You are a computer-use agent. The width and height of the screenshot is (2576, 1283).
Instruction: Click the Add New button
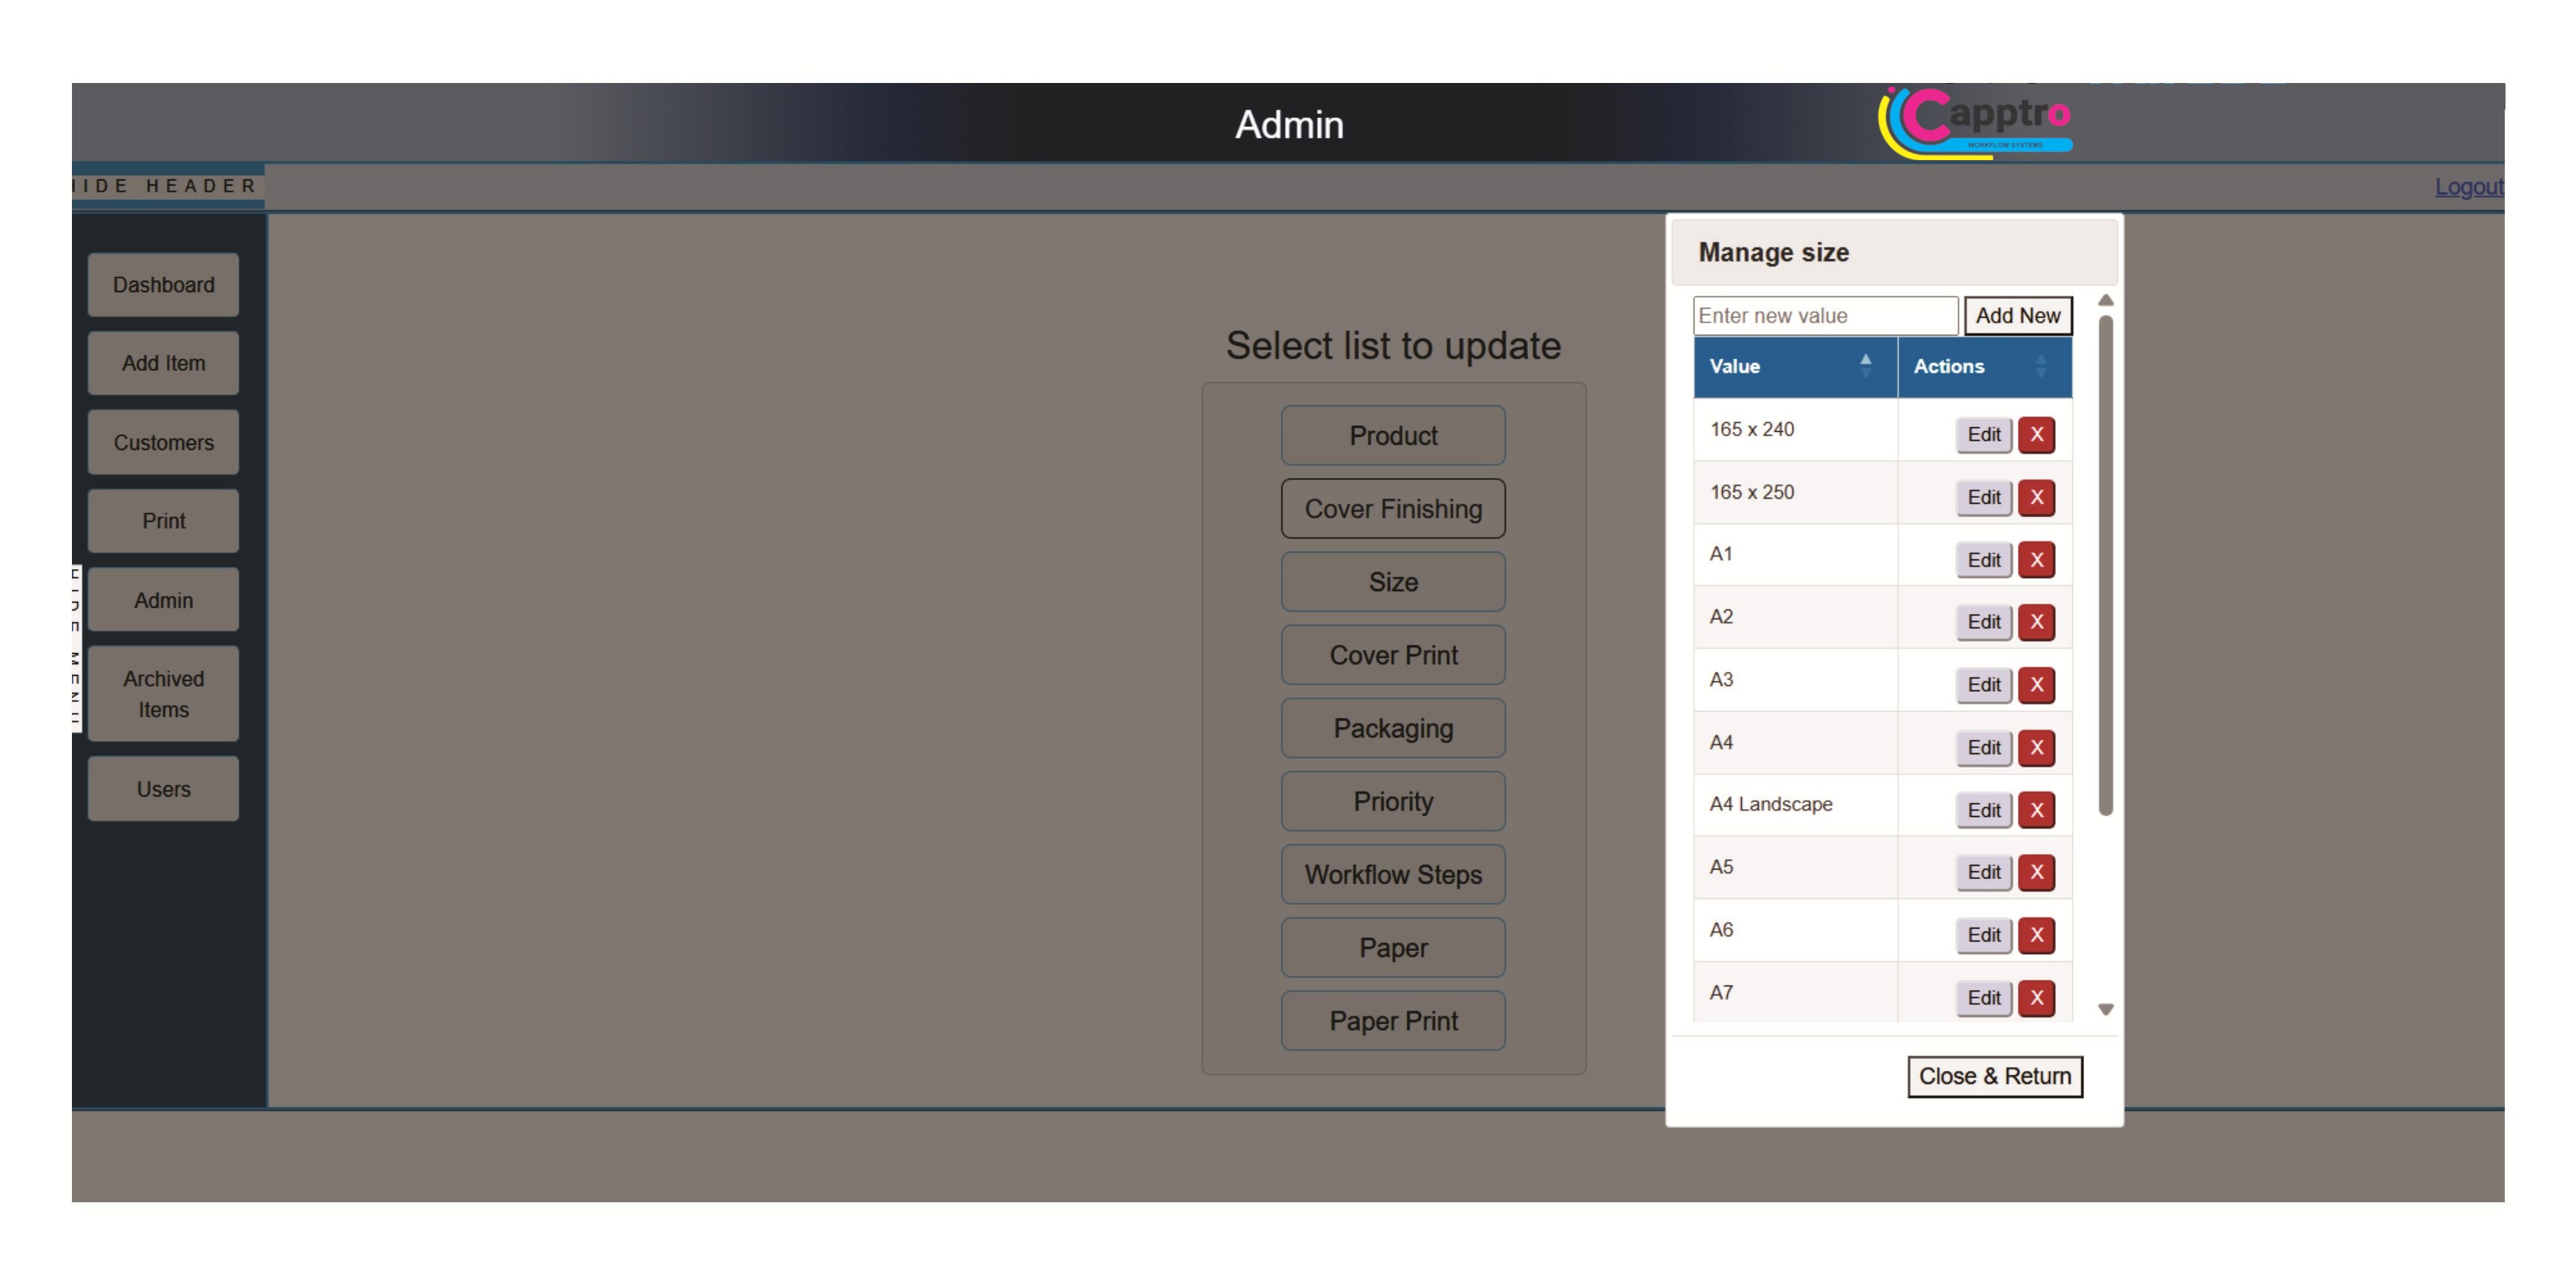pos(2019,315)
